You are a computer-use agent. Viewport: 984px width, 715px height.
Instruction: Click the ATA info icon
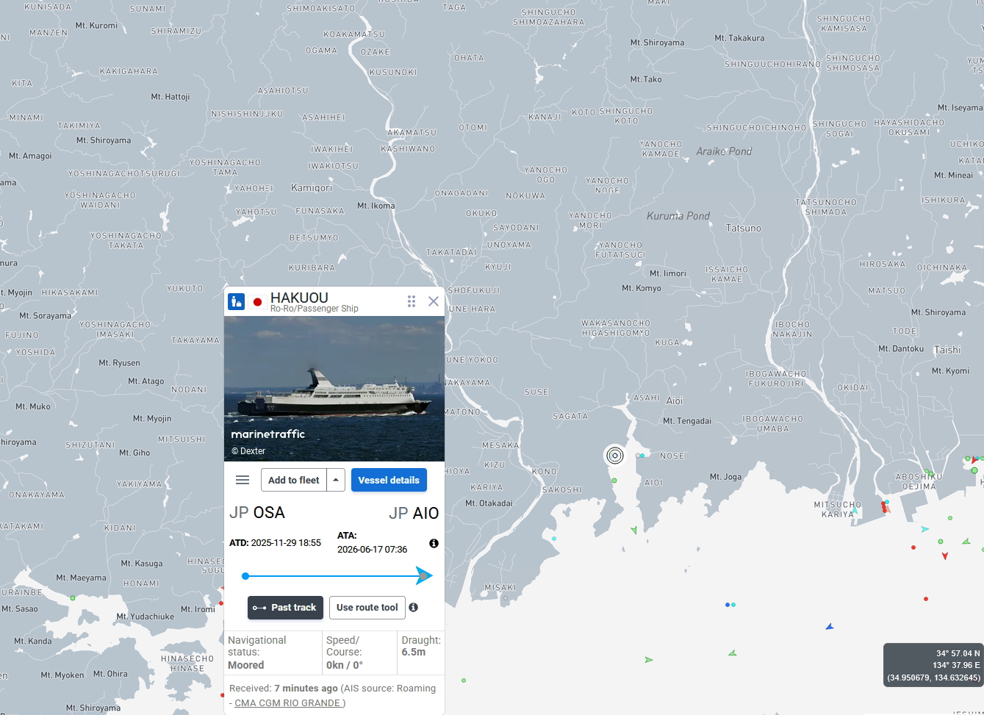tap(434, 543)
